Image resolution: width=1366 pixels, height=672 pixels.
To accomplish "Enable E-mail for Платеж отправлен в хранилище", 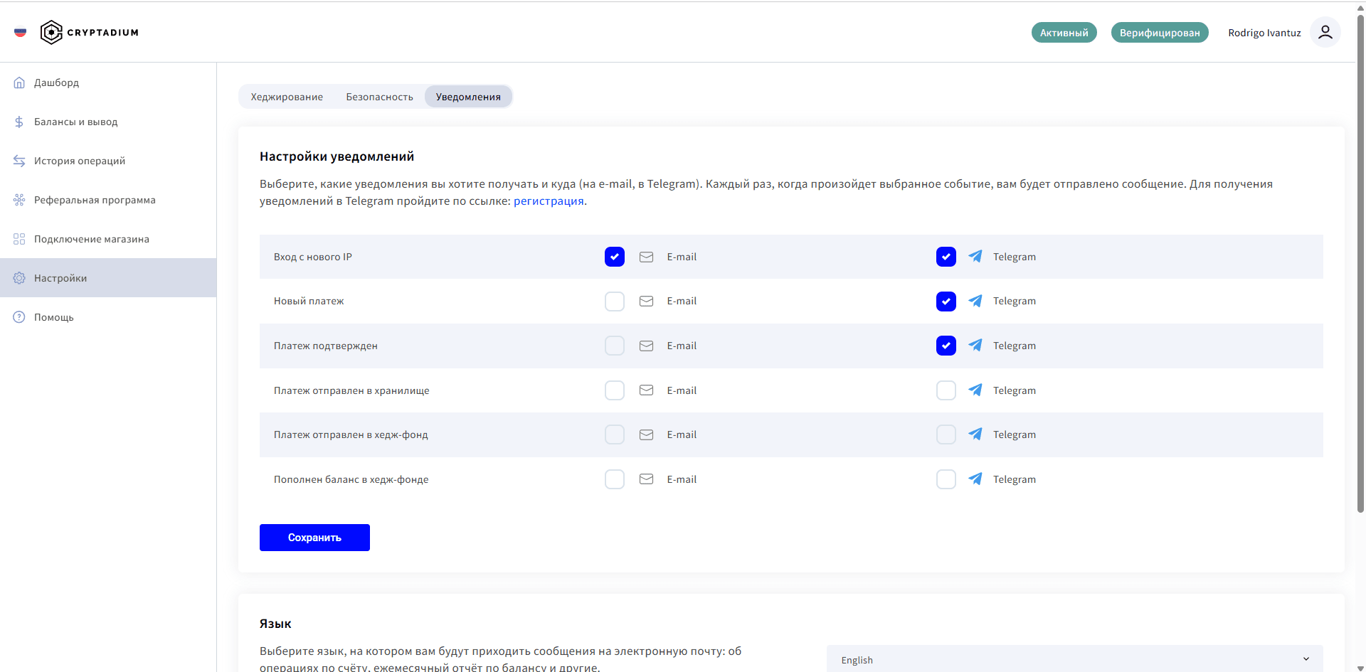I will pos(615,390).
